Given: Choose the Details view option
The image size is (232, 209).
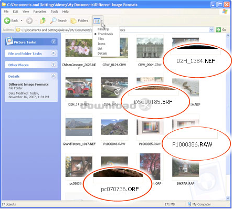Looking at the screenshot, I should click(102, 54).
